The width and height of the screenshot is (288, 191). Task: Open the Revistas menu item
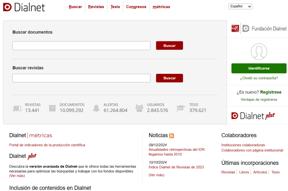click(x=96, y=7)
